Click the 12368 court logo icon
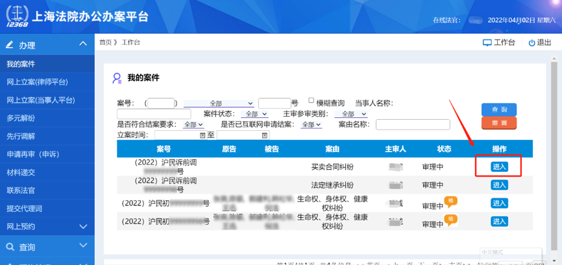Screen dimensions: 562x265 point(16,16)
